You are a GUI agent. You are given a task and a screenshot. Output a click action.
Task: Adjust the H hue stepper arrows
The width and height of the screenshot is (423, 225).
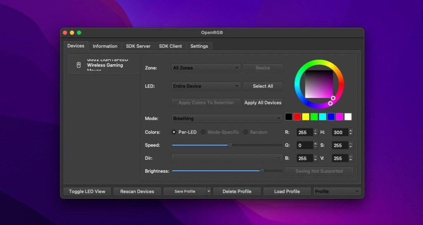(351, 132)
